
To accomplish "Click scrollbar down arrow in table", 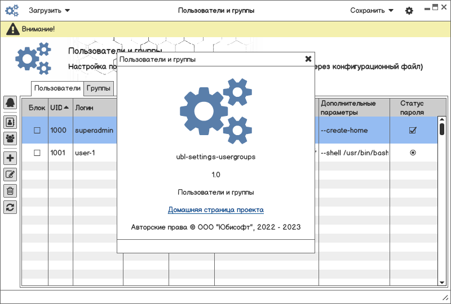I will pyautogui.click(x=442, y=283).
